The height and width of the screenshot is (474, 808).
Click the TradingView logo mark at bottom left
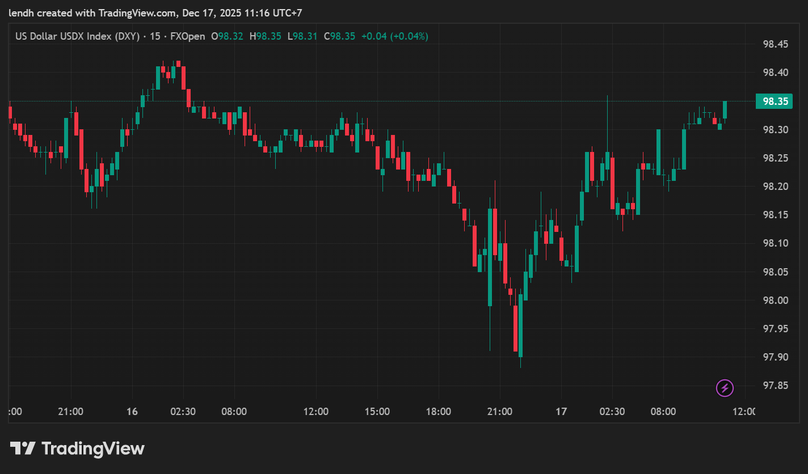pyautogui.click(x=23, y=449)
